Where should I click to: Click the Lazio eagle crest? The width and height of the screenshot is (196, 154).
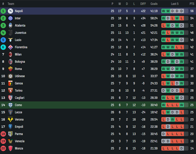point(10,40)
